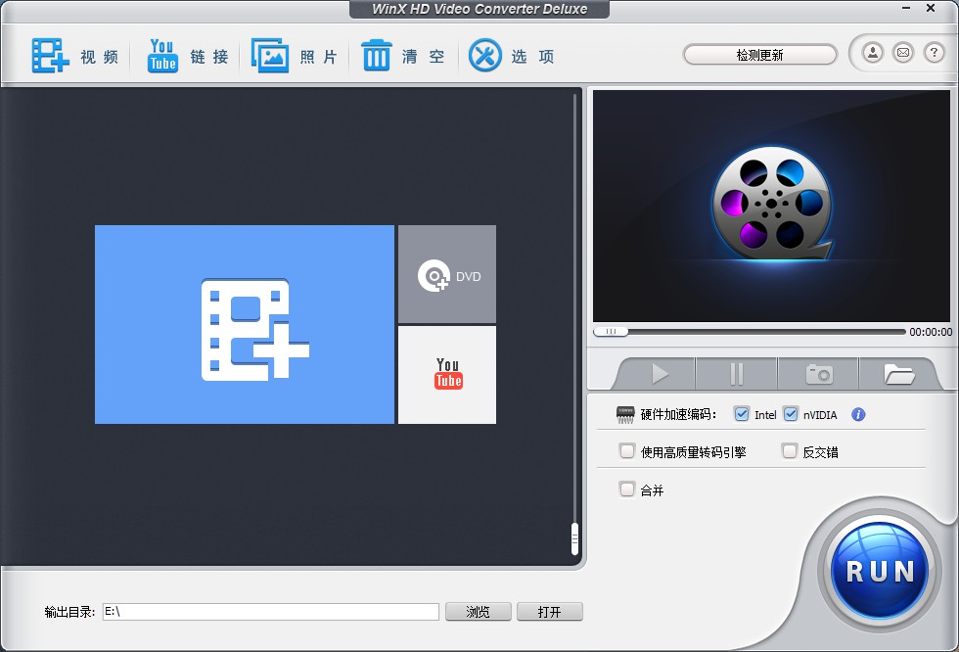Screen dimensions: 959x652
Task: Open the folder icon in the player controls
Action: 899,373
